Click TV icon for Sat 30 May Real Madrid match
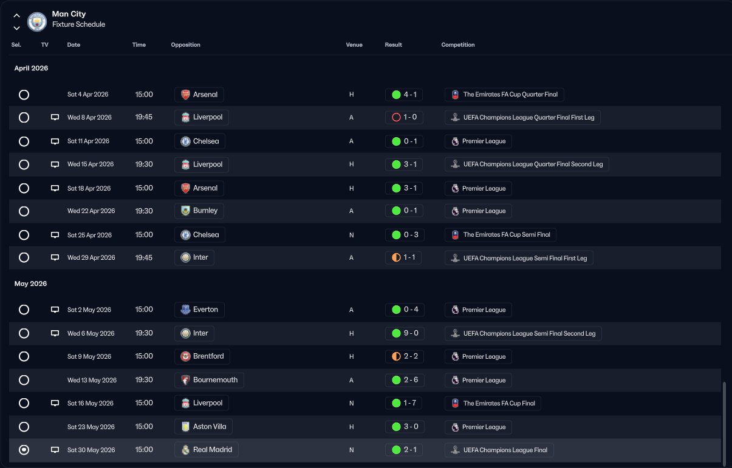 (55, 450)
